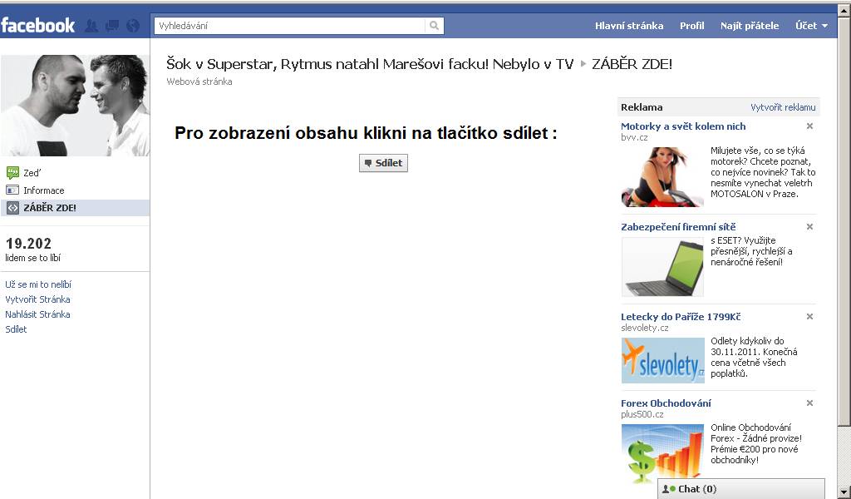
Task: Click Nahlásit Stránka link
Action: click(x=37, y=314)
